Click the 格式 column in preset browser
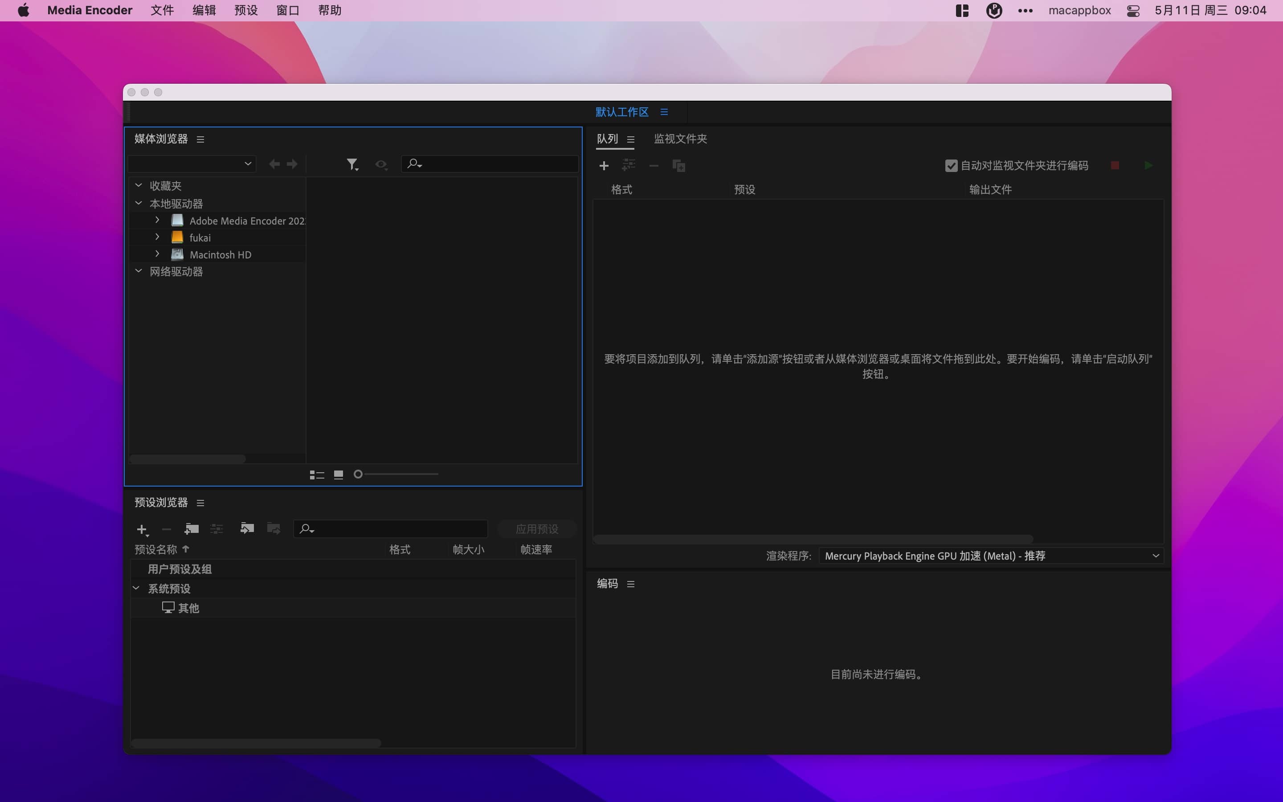This screenshot has height=802, width=1283. point(400,549)
